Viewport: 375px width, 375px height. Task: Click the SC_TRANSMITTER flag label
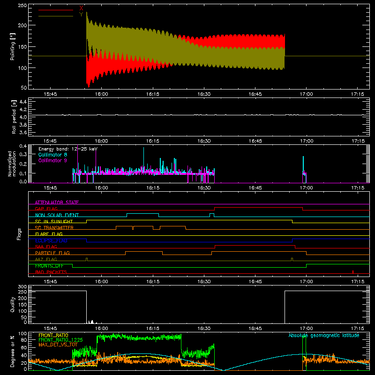pyautogui.click(x=54, y=227)
